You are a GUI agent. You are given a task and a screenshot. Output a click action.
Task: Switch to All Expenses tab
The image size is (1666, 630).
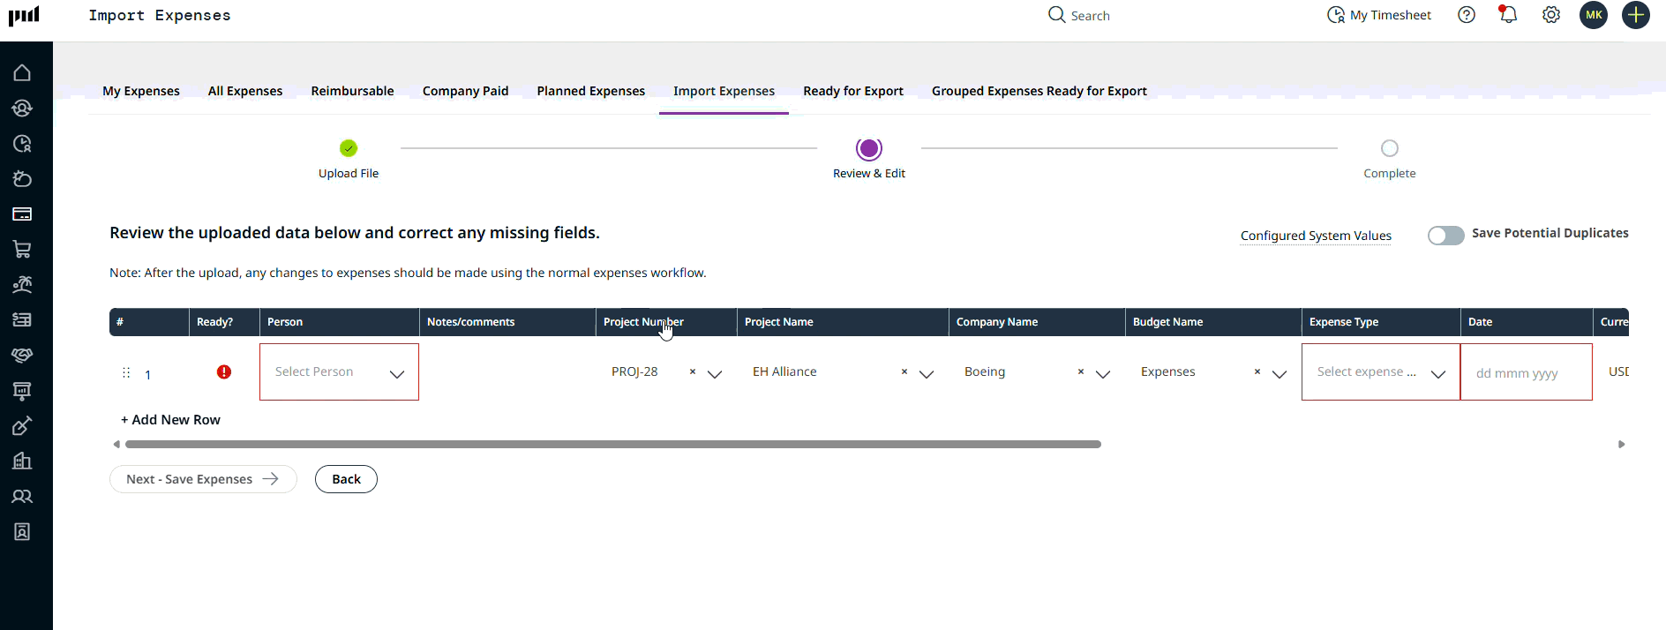(x=245, y=91)
